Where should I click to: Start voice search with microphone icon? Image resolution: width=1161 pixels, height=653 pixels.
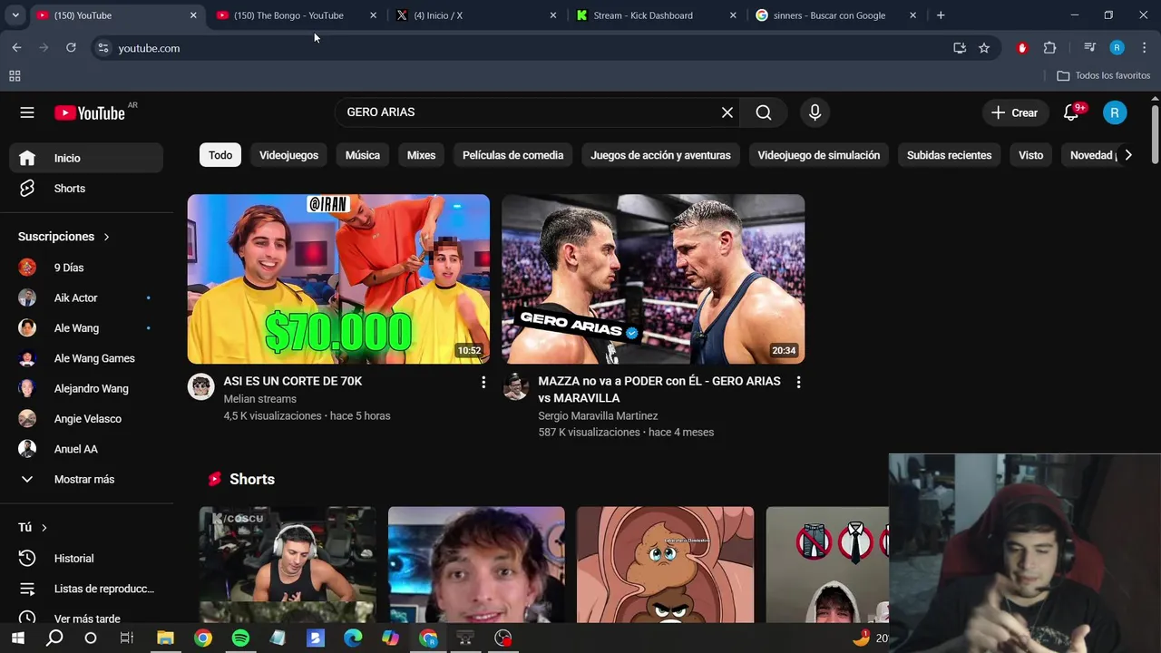click(x=815, y=112)
